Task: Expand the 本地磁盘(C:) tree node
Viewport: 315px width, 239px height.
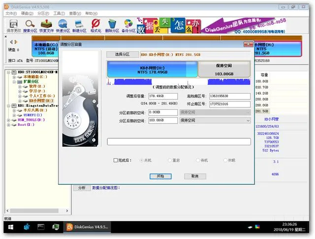Action: click(x=14, y=77)
